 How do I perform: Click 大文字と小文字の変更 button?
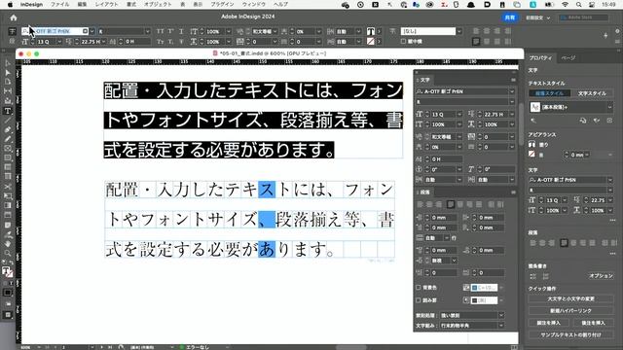[571, 298]
